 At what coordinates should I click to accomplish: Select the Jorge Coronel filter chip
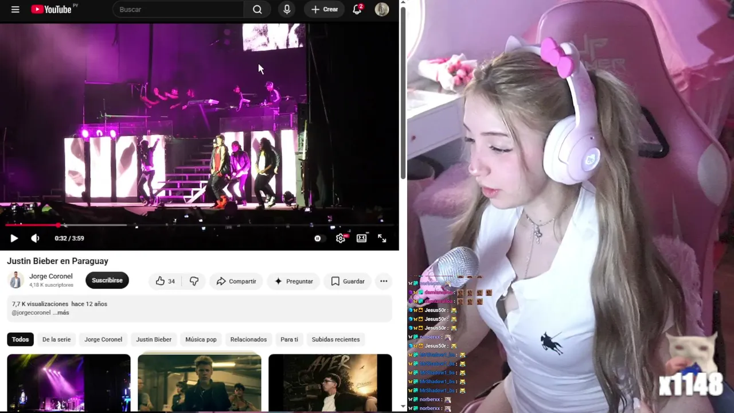[103, 340]
